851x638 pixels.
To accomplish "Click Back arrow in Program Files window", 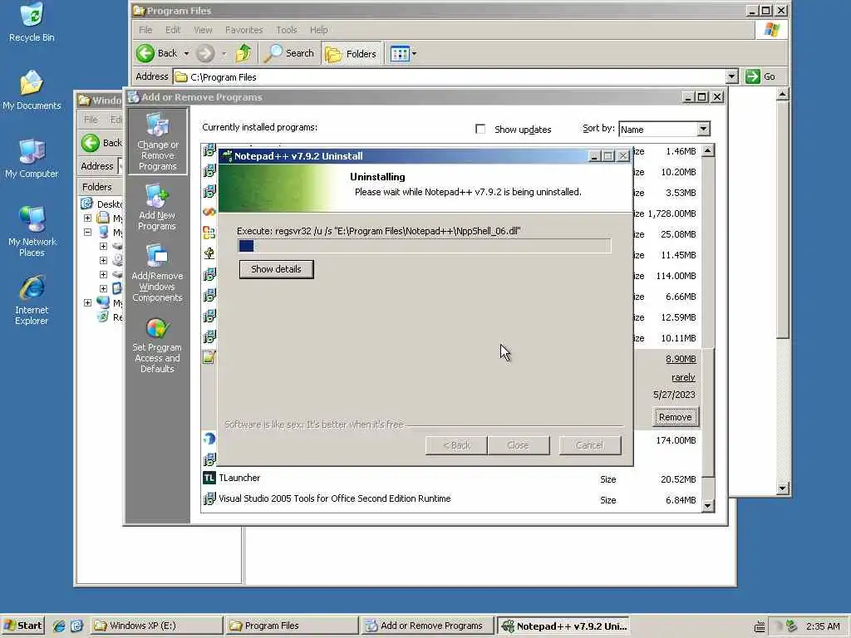I will [145, 53].
